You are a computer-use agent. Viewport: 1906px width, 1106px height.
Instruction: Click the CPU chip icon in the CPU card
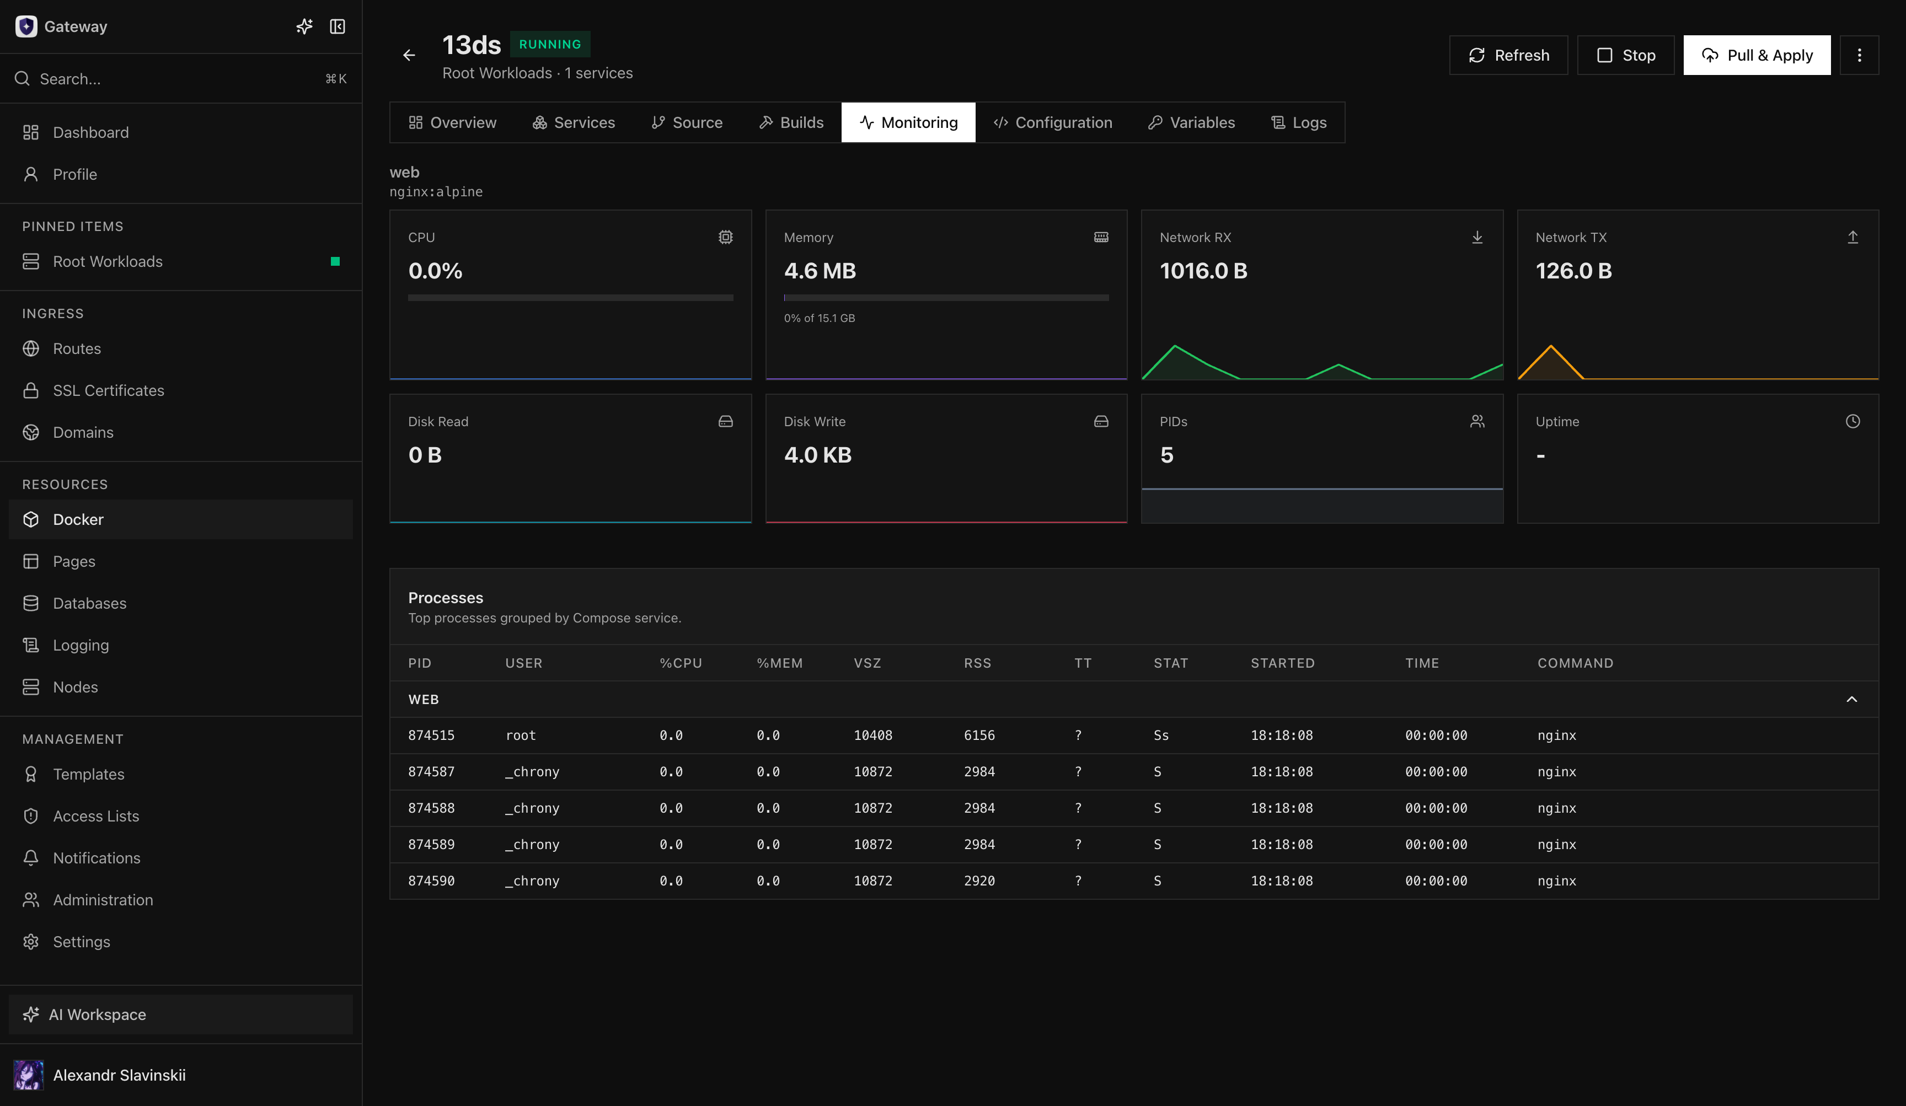coord(725,238)
